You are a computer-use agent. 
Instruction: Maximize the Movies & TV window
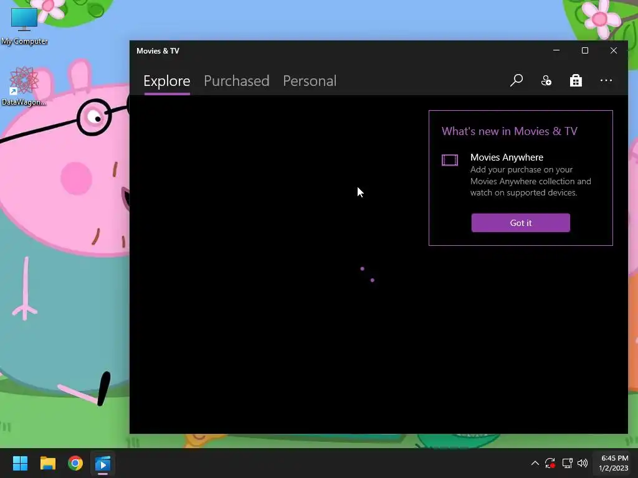[584, 50]
